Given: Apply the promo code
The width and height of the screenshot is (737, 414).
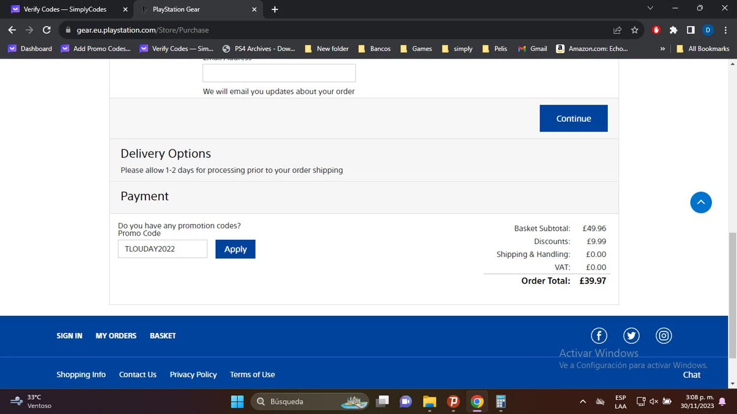Looking at the screenshot, I should pyautogui.click(x=235, y=249).
